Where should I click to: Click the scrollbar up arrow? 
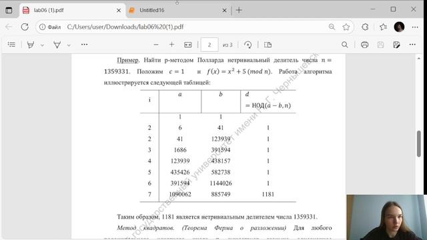(x=419, y=59)
